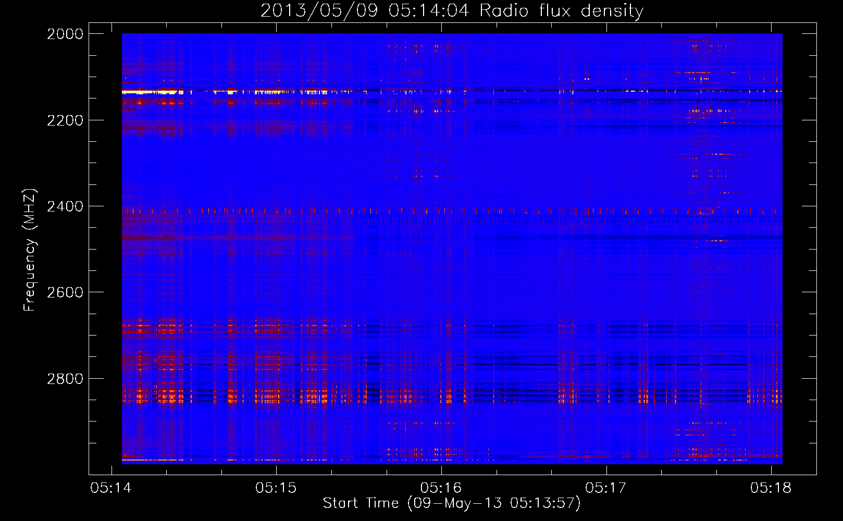Click the 'Start Time (09-May-13 05:13:57)' label

(451, 503)
